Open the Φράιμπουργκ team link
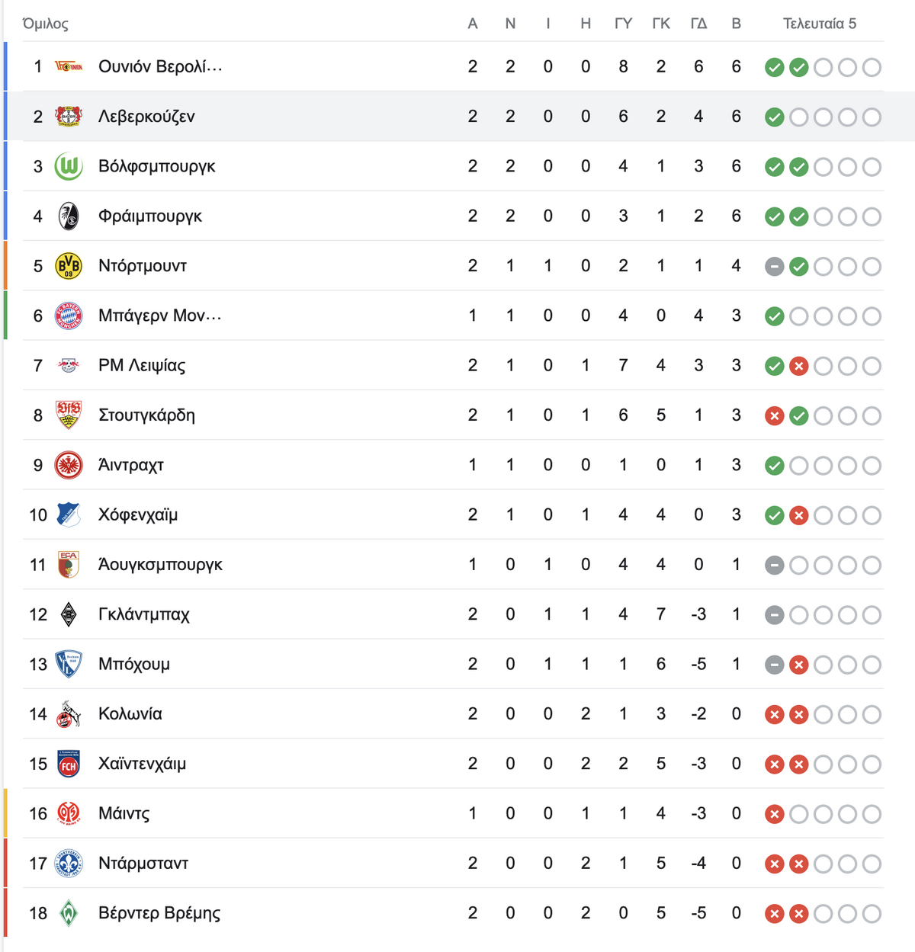Screen dimensions: 915x952 click(150, 216)
